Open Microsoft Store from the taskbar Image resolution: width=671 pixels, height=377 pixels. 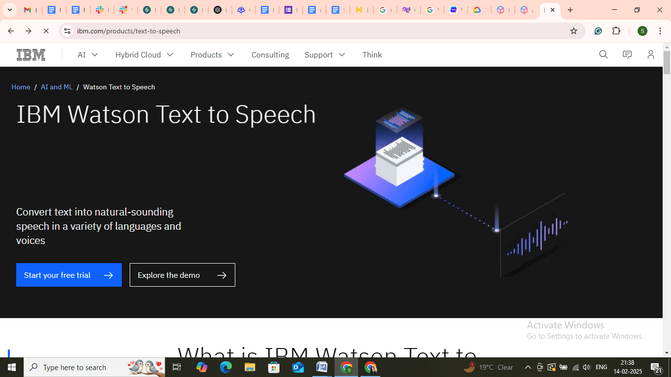(x=274, y=367)
